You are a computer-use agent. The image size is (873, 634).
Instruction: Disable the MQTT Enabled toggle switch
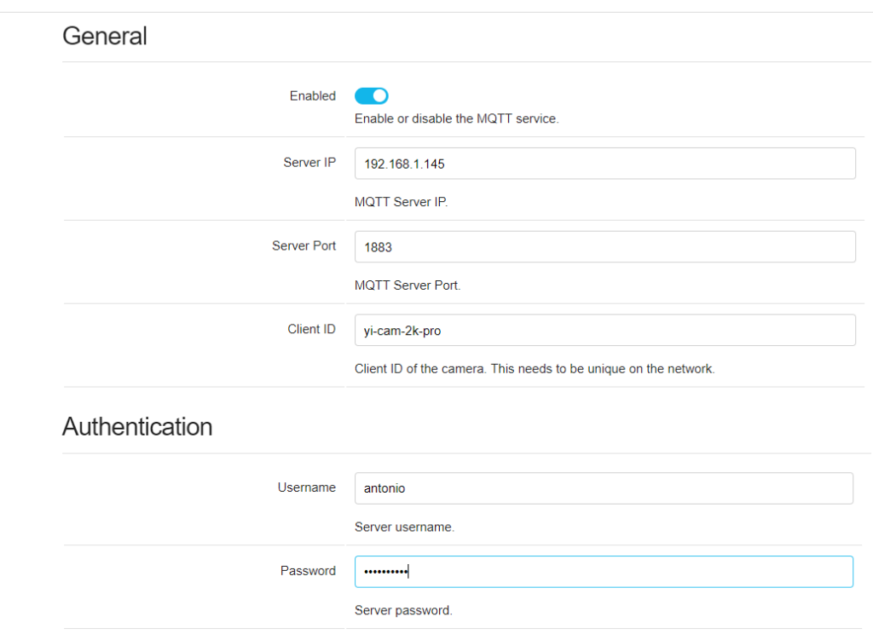pos(372,96)
